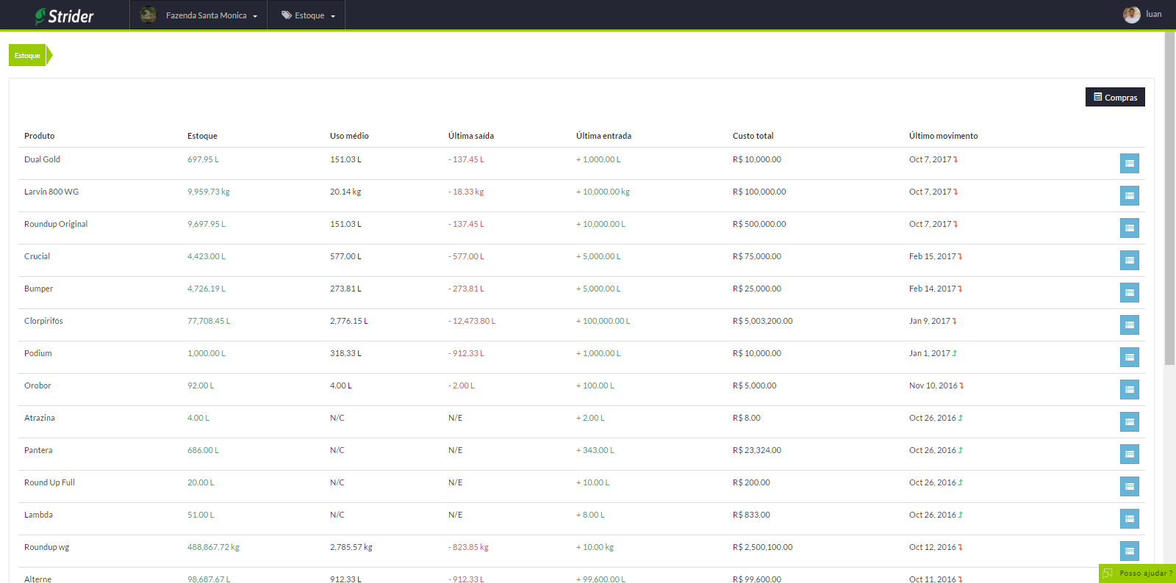
Task: Click total cost R$ 23,324.00
Action: coord(756,450)
